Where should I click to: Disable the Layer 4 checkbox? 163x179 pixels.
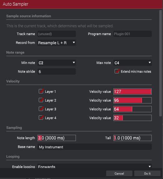pos(41,118)
